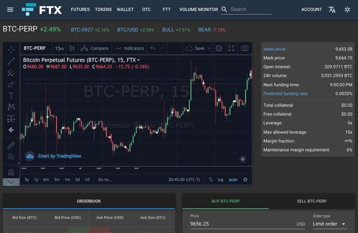The image size is (358, 233).
Task: Select the 5d time range
Action: tap(77, 180)
